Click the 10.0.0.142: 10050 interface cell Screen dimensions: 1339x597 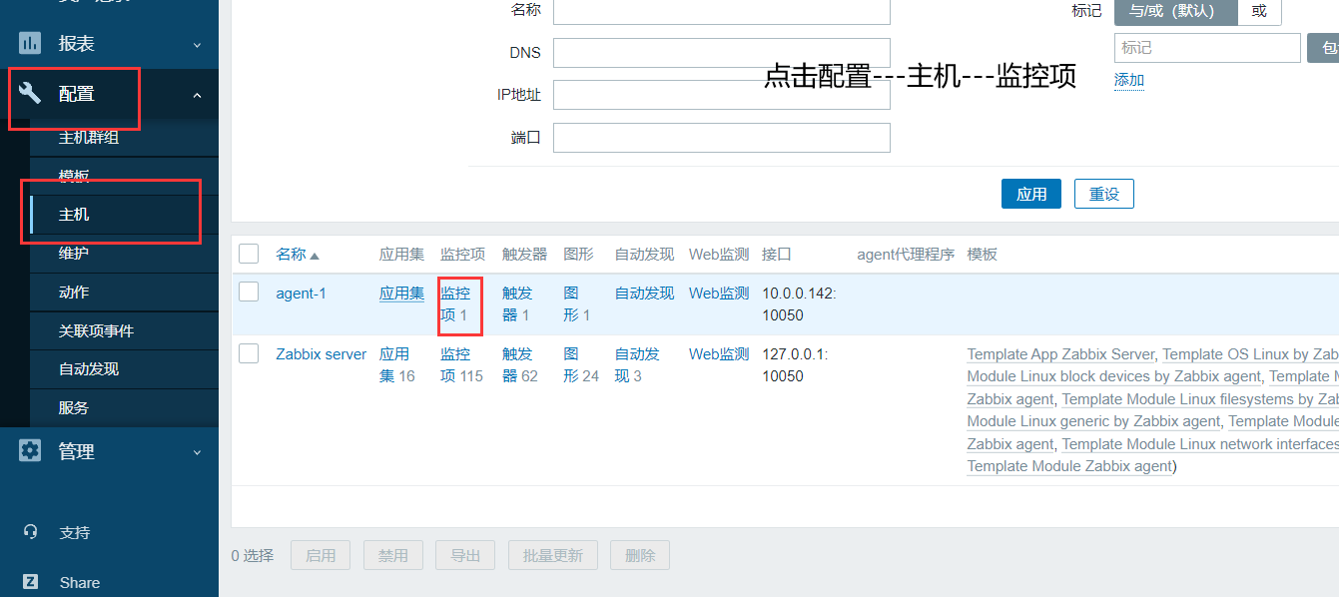pyautogui.click(x=799, y=304)
